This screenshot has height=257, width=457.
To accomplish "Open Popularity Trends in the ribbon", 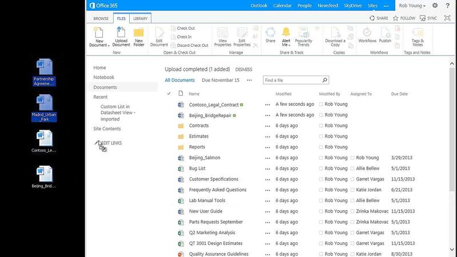I will pos(303,35).
